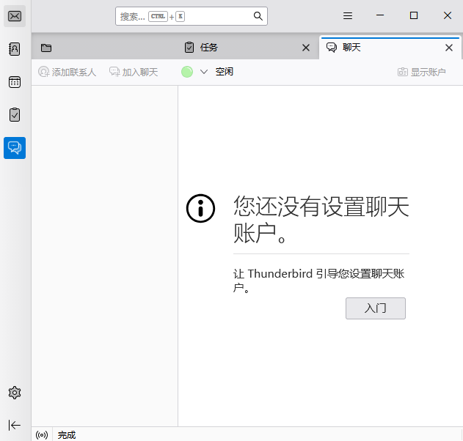This screenshot has height=441, width=463.
Task: Open the Mail space icon
Action: pos(15,16)
